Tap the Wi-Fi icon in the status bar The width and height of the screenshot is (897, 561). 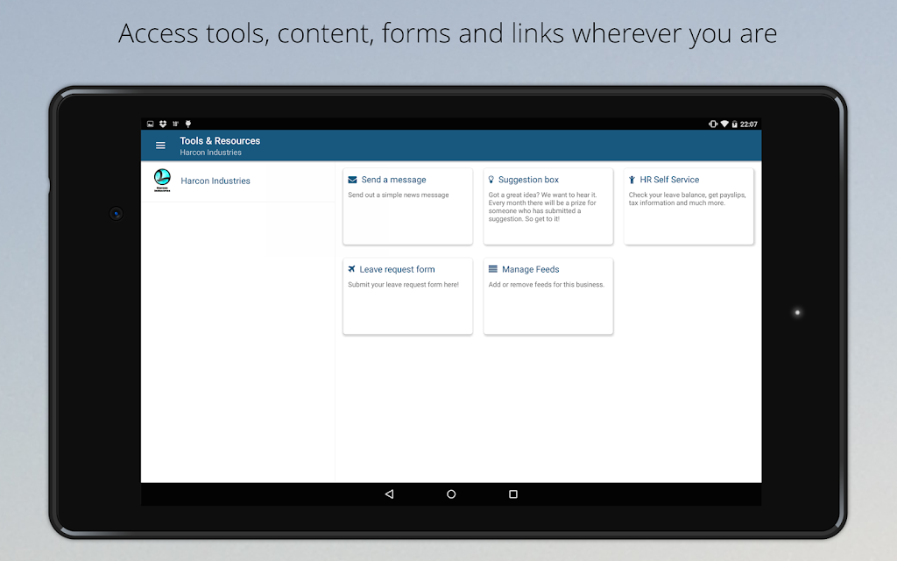click(x=724, y=124)
